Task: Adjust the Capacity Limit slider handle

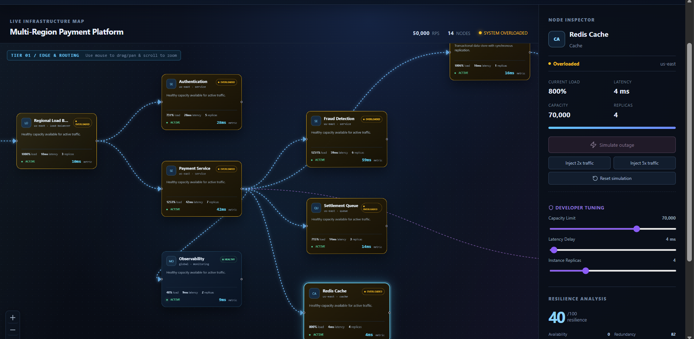Action: click(636, 229)
